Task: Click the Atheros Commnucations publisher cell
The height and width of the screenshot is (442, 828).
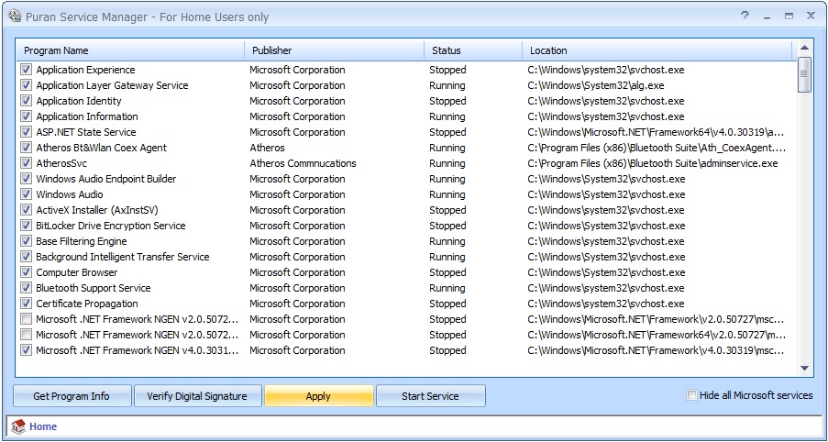Action: coord(304,163)
